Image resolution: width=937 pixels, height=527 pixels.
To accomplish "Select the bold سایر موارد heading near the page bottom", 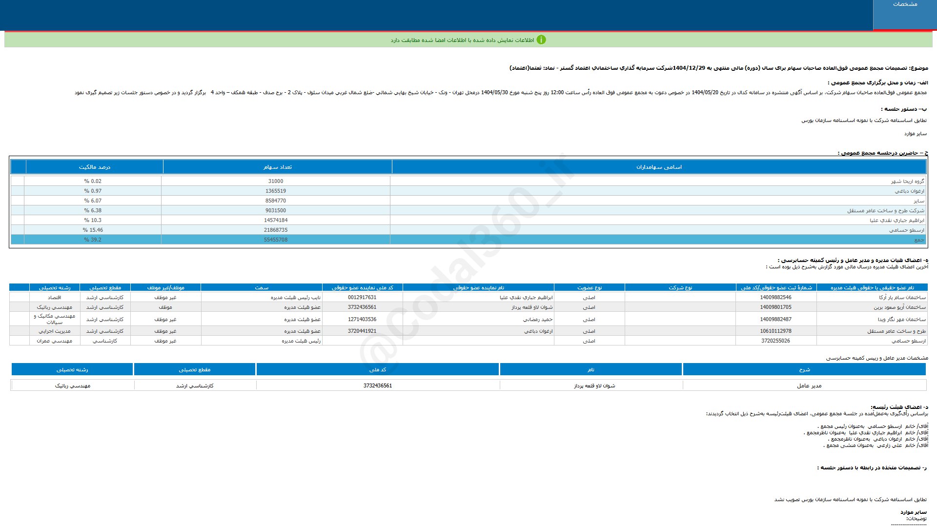I will pos(913,512).
